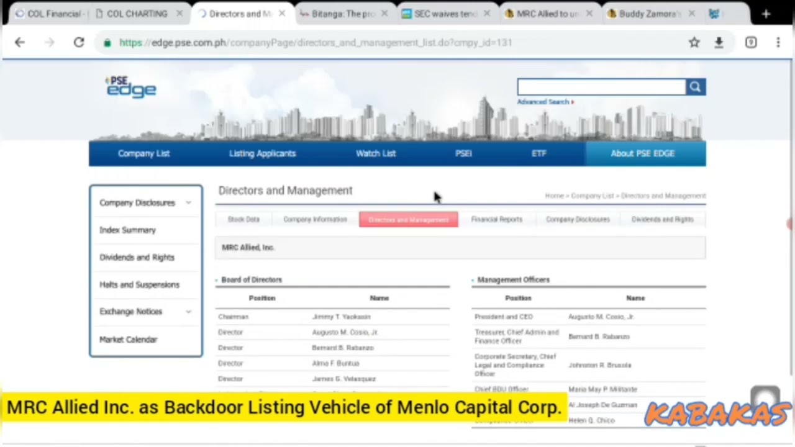This screenshot has width=795, height=447.
Task: Click the browser forward arrow
Action: click(50, 42)
